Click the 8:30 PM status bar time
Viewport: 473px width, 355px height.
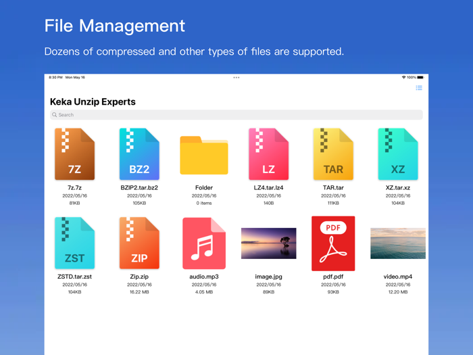click(55, 78)
